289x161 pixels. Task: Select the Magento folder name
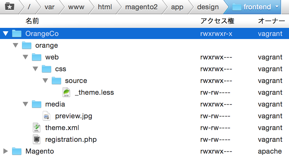tap(40, 151)
